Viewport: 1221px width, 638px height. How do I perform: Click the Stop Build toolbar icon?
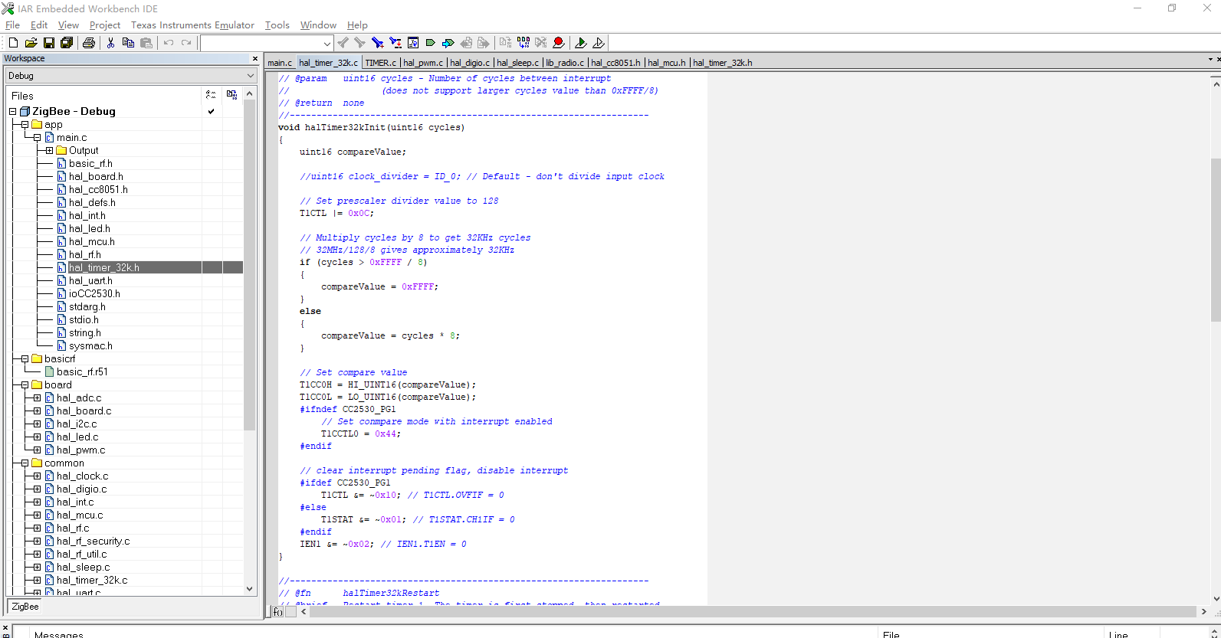[x=541, y=43]
